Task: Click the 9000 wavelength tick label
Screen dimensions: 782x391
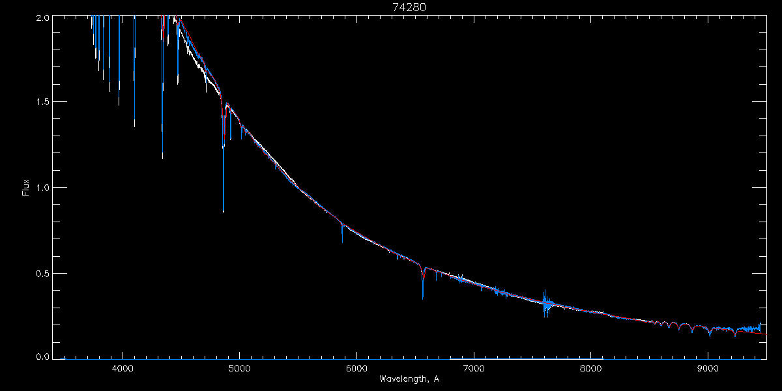Action: coord(708,369)
